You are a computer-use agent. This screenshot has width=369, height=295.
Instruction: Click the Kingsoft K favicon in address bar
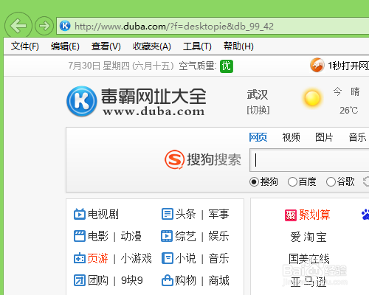click(65, 26)
